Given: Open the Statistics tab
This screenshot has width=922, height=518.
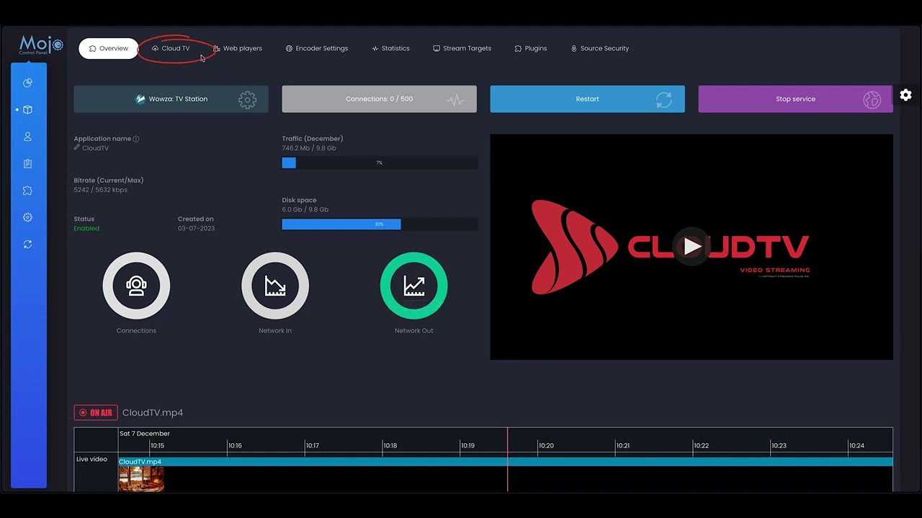Looking at the screenshot, I should pyautogui.click(x=390, y=48).
